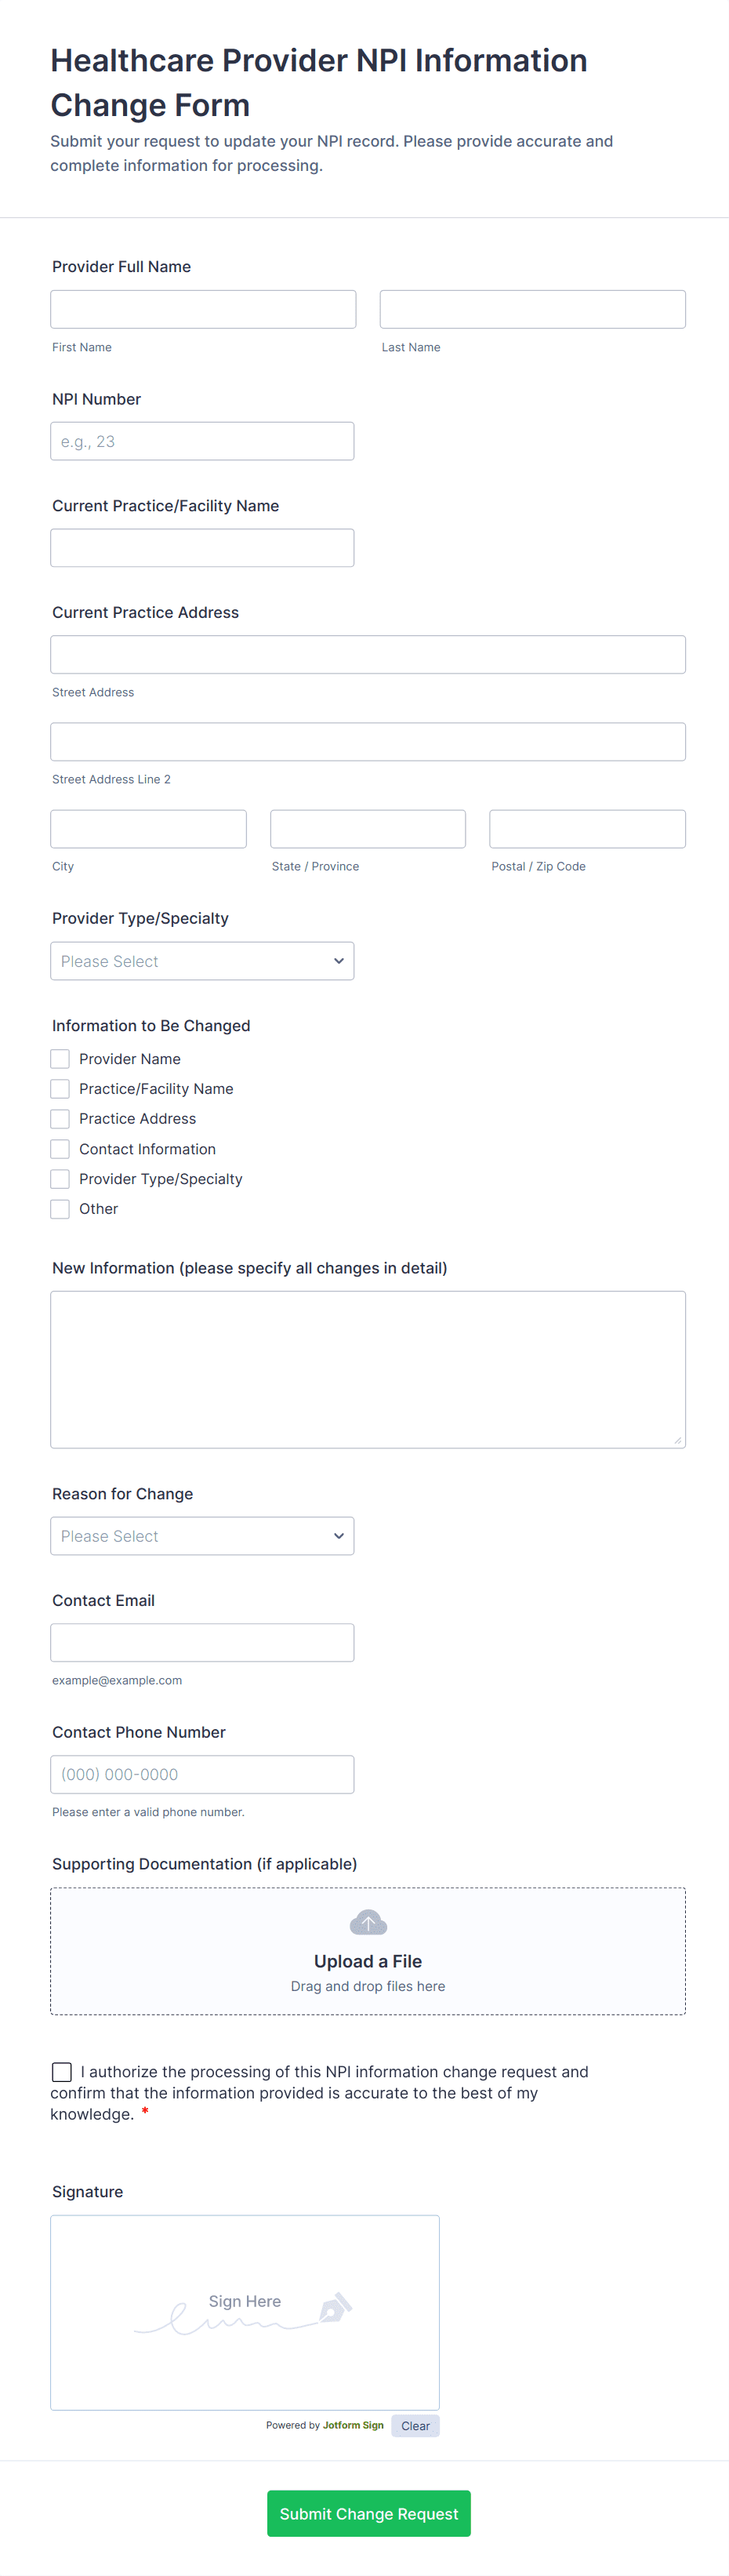
Task: Check the Contact Information option
Action: (x=59, y=1148)
